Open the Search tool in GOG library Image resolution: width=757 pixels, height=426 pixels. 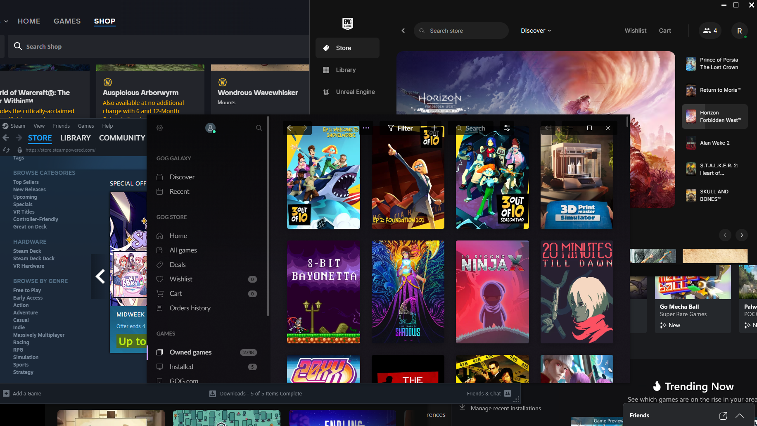[471, 128]
